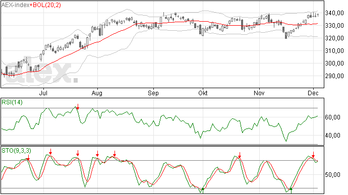348x195 pixels.
Task: Click the red +BOL(20;2) indicator label
Action: pyautogui.click(x=45, y=5)
